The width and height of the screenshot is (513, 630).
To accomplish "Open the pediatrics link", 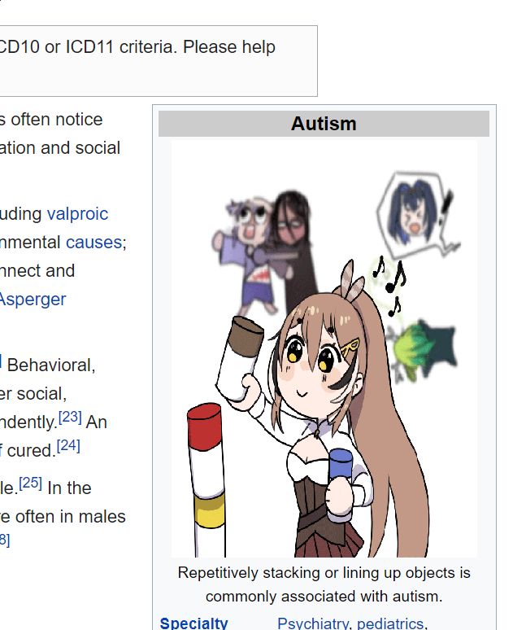I will (x=390, y=623).
